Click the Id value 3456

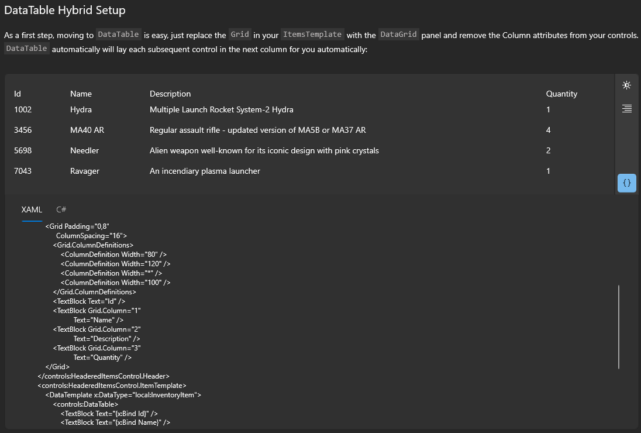(x=23, y=130)
